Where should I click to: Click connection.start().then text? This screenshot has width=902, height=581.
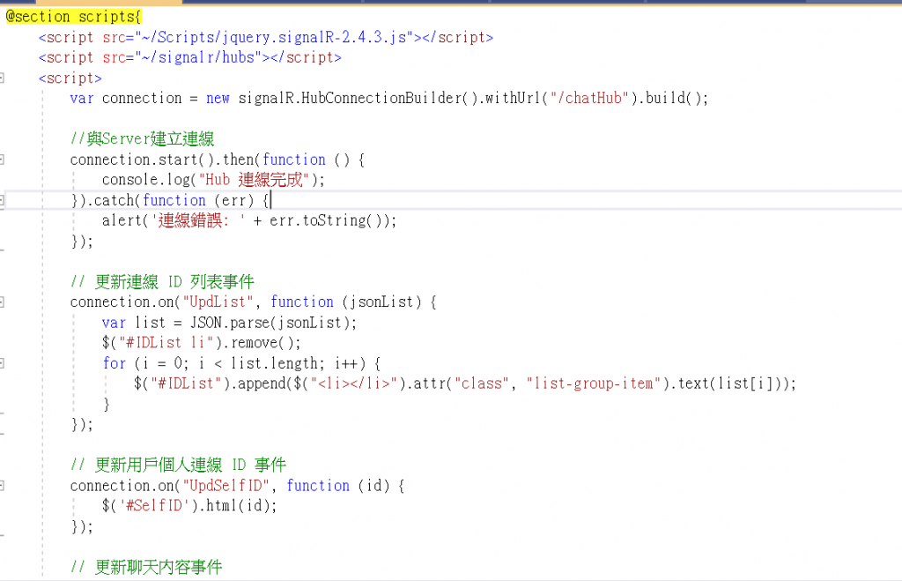click(x=162, y=160)
